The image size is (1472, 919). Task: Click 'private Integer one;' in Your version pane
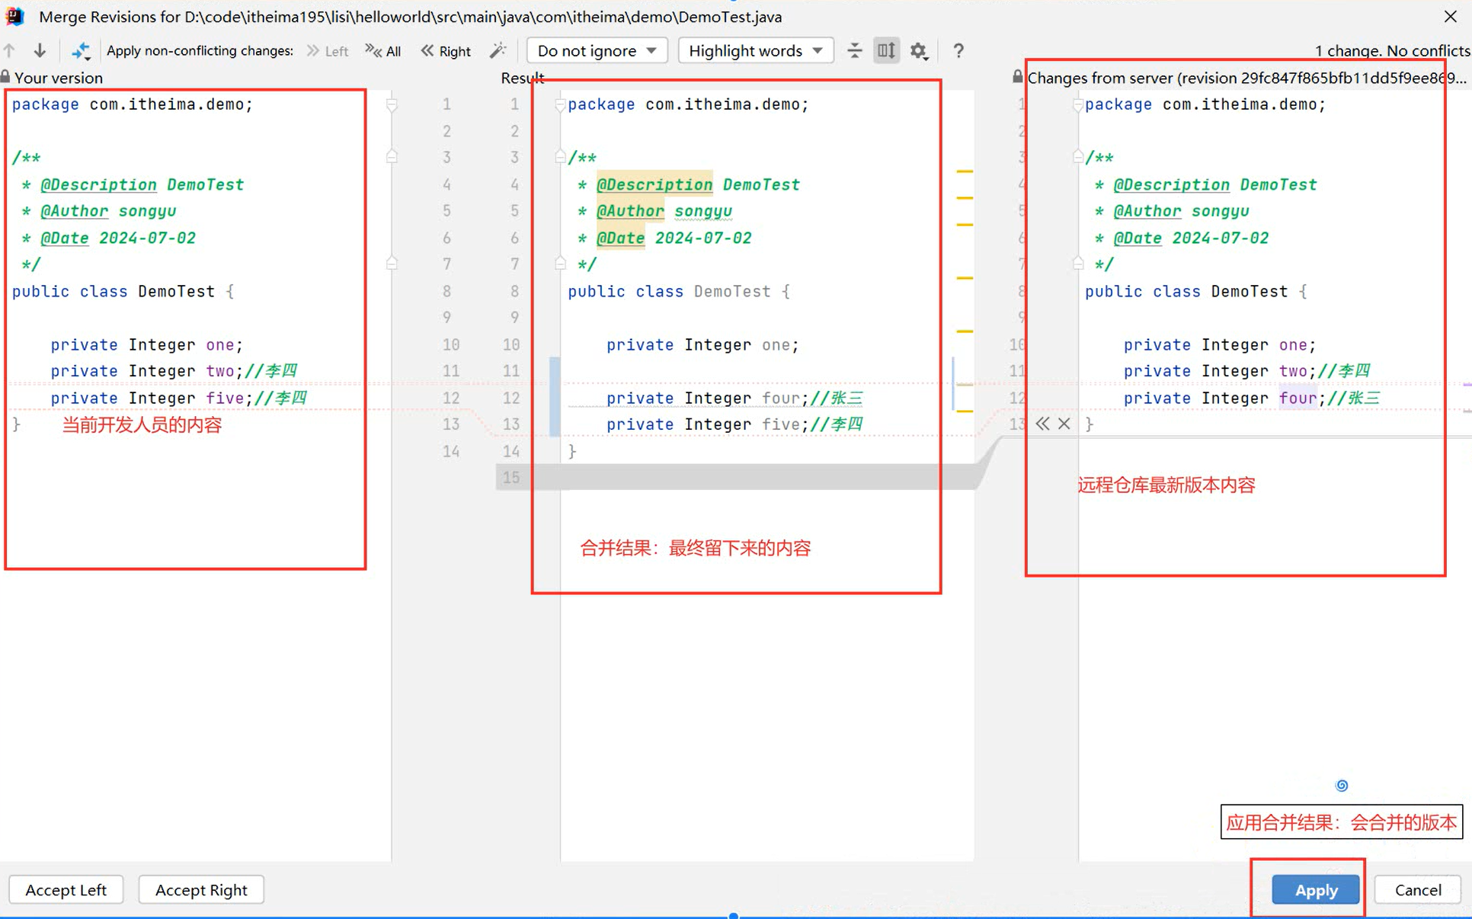point(146,344)
